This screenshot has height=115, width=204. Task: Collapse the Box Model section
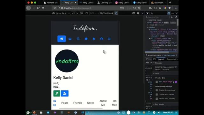(154, 104)
